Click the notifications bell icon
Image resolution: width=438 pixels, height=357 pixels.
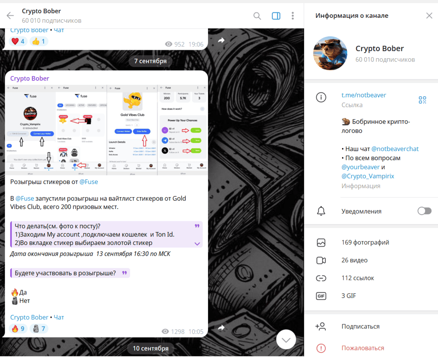coord(321,211)
